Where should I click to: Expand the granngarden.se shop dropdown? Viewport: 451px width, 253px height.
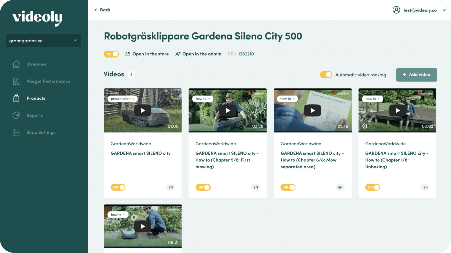click(x=43, y=41)
